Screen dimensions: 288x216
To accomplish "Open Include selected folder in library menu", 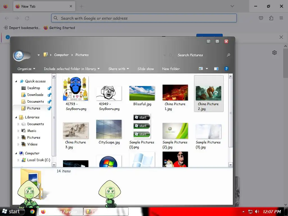I will (x=72, y=69).
